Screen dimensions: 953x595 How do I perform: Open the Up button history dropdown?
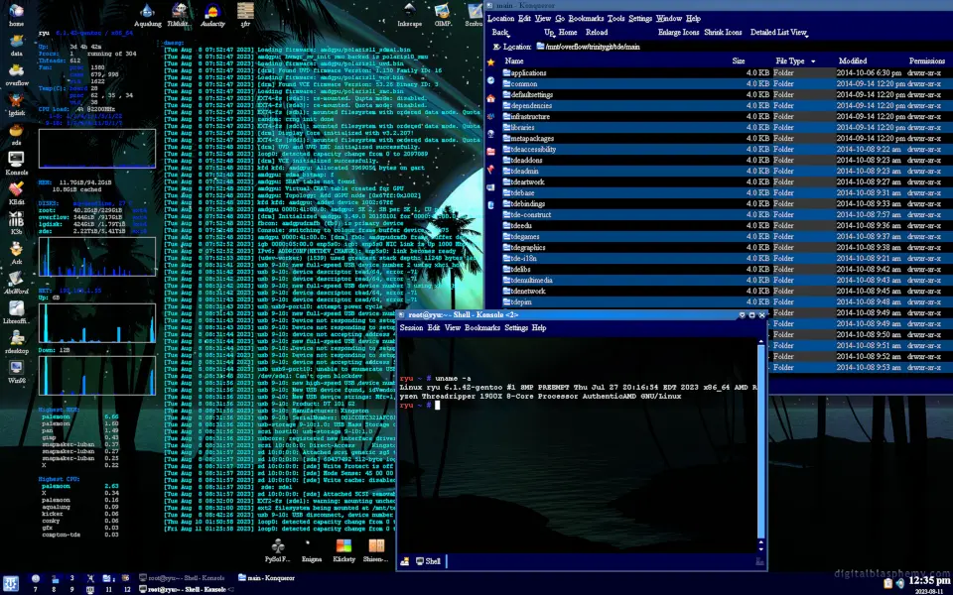coord(553,37)
